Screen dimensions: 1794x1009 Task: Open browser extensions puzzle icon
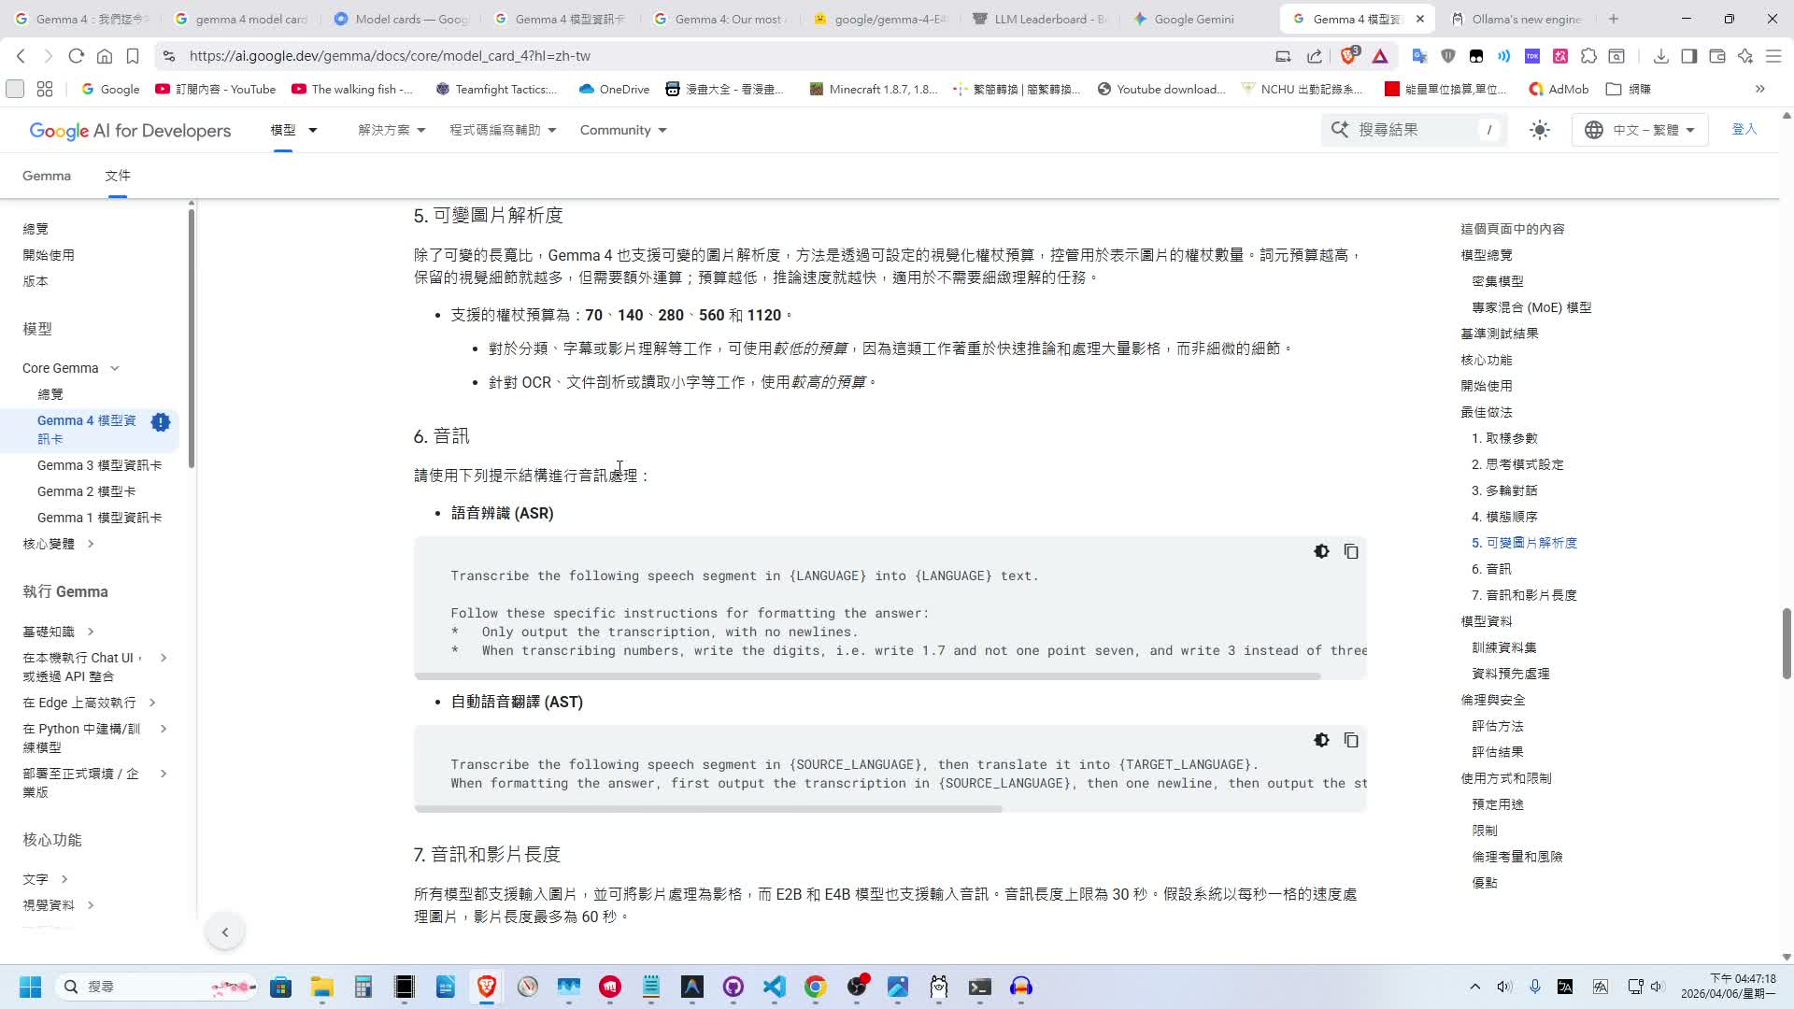tap(1588, 56)
